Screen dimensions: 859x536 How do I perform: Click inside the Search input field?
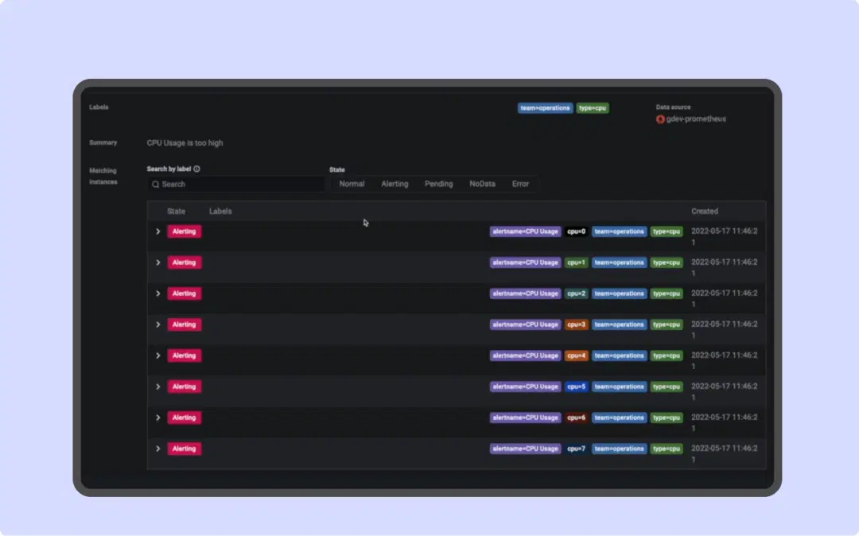(x=235, y=184)
